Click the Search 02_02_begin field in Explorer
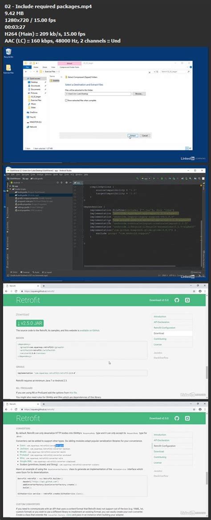211x520 pixels. click(x=176, y=71)
